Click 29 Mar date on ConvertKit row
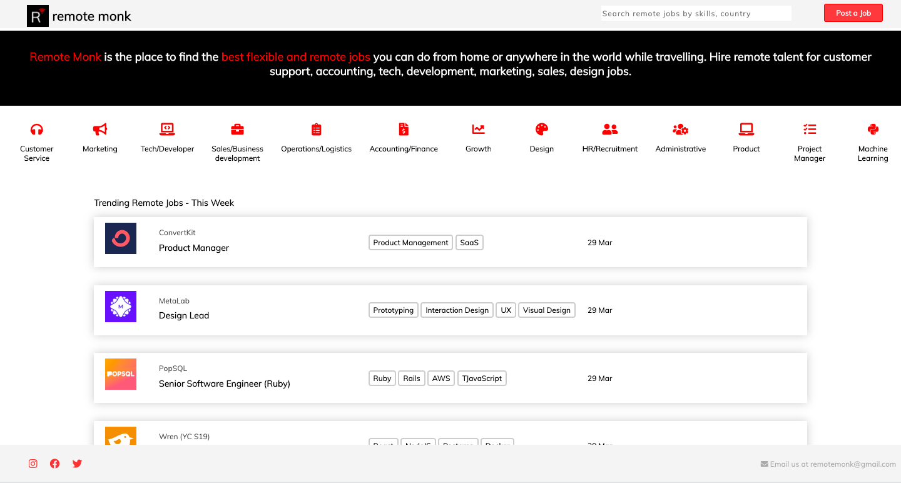 [599, 243]
